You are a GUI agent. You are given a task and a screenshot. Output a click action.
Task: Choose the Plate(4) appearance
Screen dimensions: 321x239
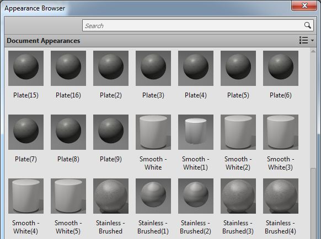[x=196, y=68]
